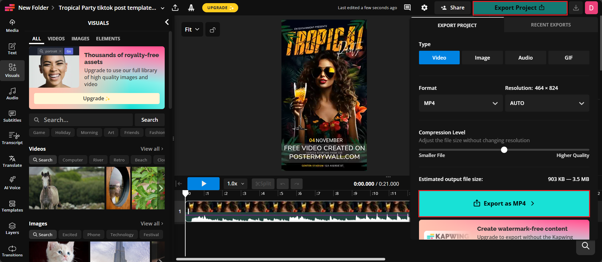Image resolution: width=602 pixels, height=262 pixels.
Task: Open the MP4 format dropdown
Action: pyautogui.click(x=460, y=103)
